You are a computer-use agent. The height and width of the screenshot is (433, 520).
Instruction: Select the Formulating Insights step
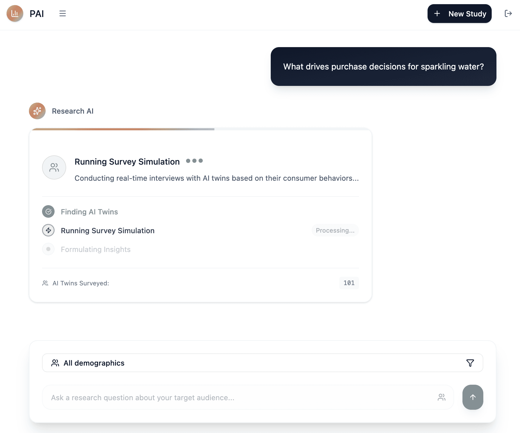(96, 249)
